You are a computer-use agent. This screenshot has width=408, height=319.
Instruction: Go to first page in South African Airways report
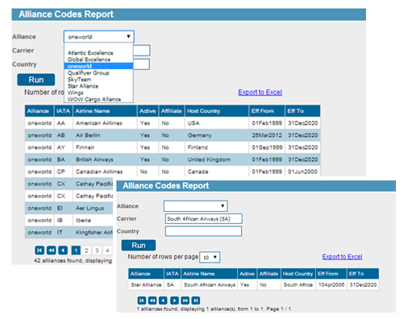(x=142, y=300)
